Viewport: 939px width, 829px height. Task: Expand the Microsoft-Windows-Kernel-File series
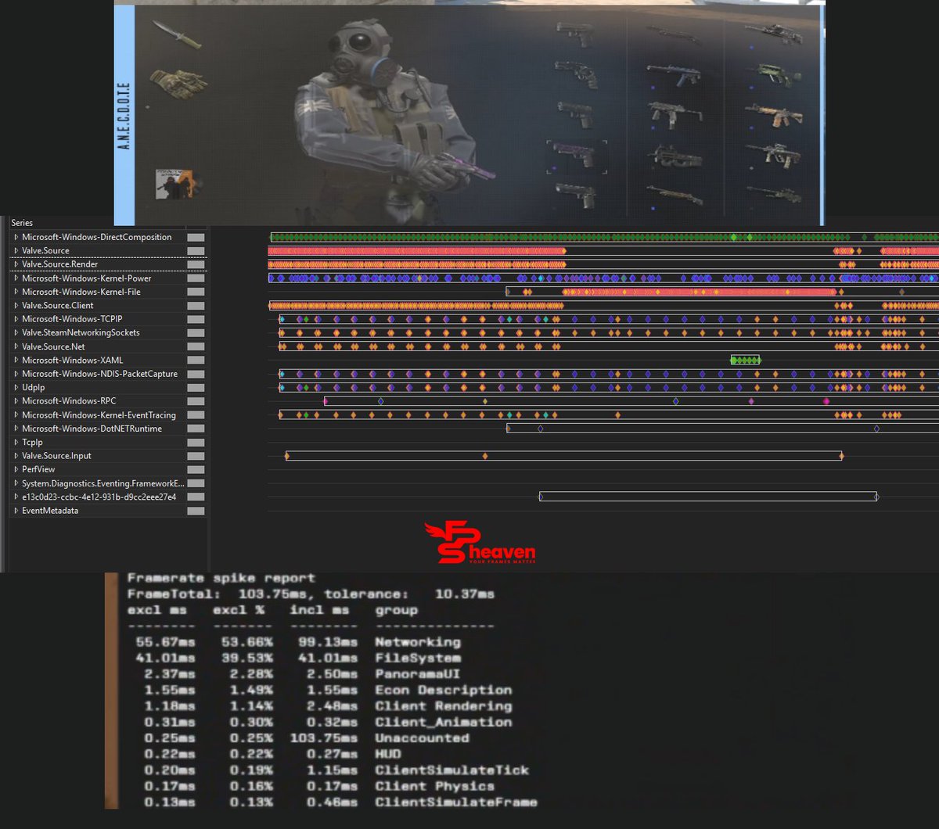pos(16,292)
